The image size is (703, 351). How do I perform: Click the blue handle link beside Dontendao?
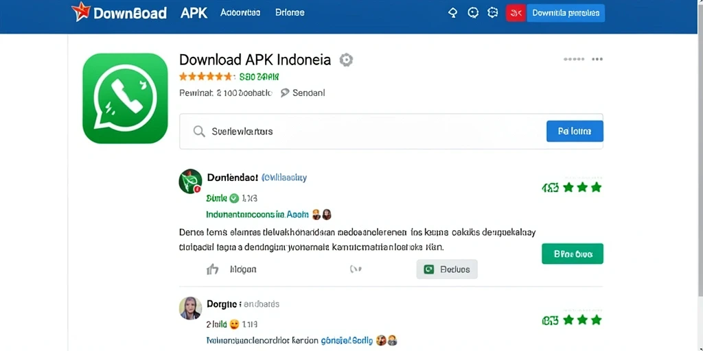(284, 178)
